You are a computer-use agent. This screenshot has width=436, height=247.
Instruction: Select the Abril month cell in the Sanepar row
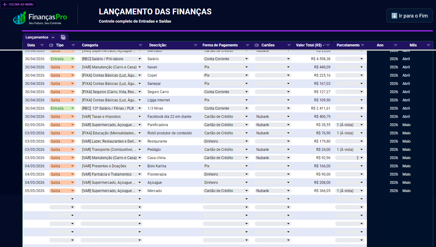(x=406, y=84)
